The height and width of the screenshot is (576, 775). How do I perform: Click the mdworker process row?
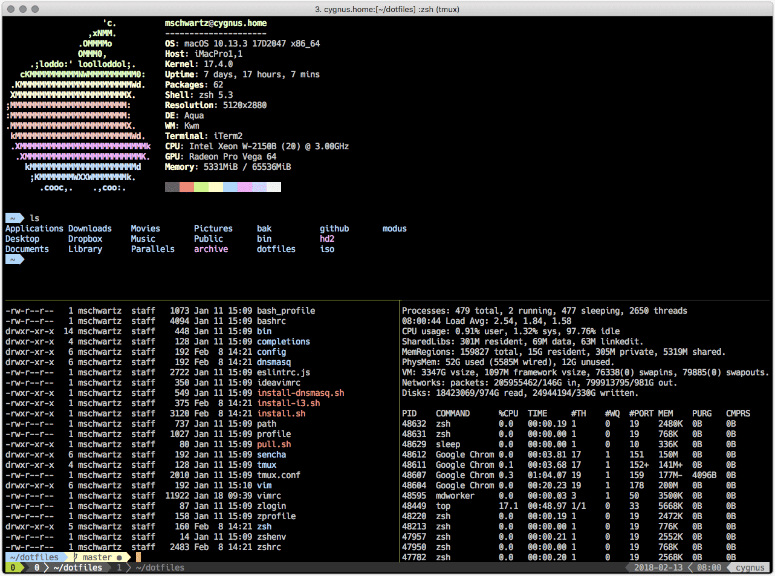tap(569, 496)
